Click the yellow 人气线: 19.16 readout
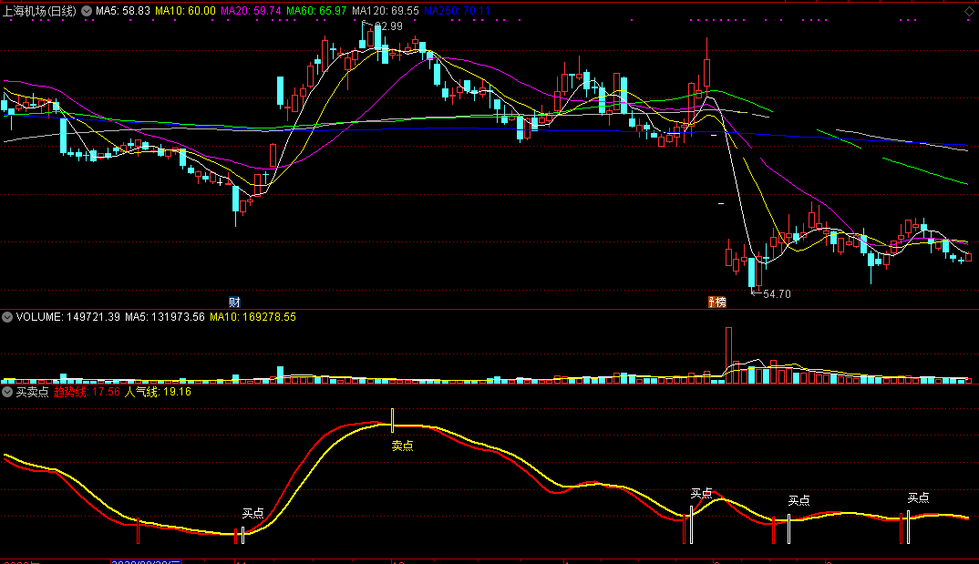This screenshot has width=979, height=564. (x=158, y=392)
